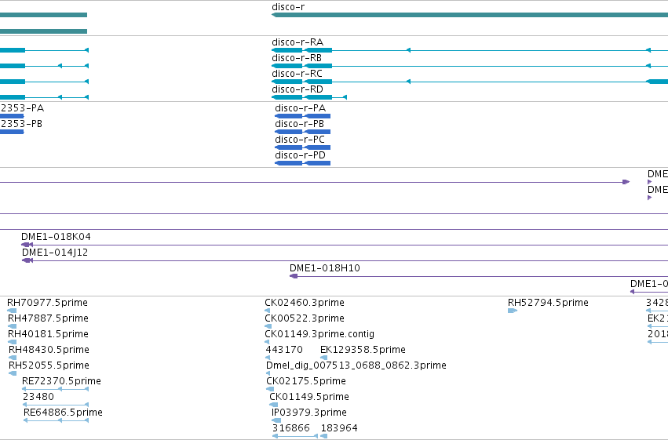The width and height of the screenshot is (668, 440).
Task: Click DME1-014J12 arrowhead end marker
Action: click(27, 260)
